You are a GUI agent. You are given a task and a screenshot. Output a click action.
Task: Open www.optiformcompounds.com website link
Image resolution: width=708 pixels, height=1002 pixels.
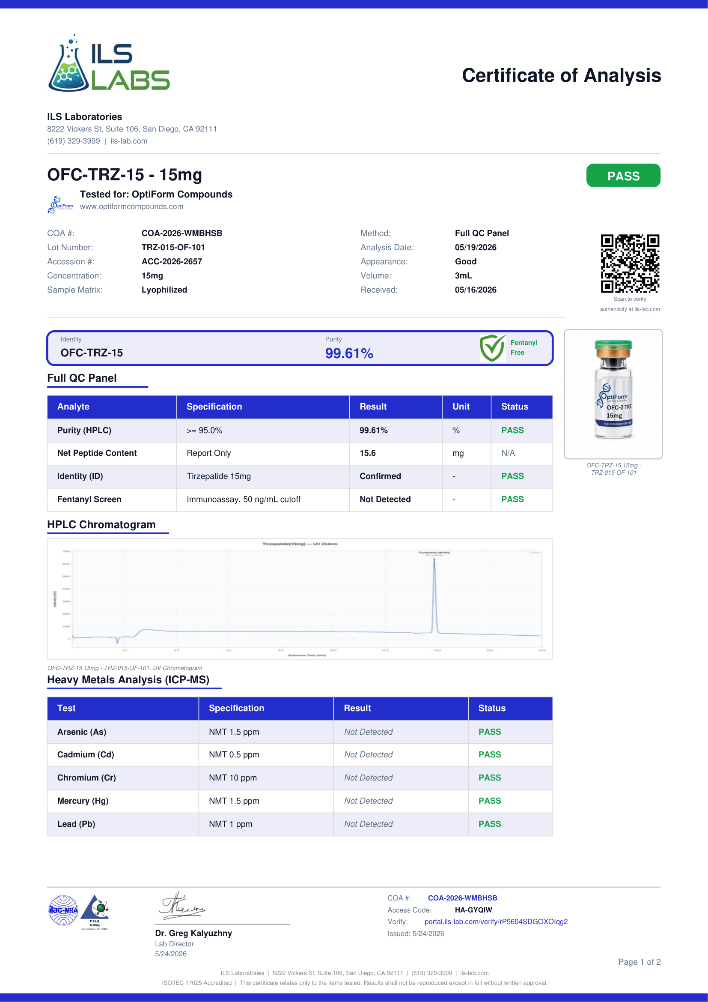pyautogui.click(x=131, y=206)
